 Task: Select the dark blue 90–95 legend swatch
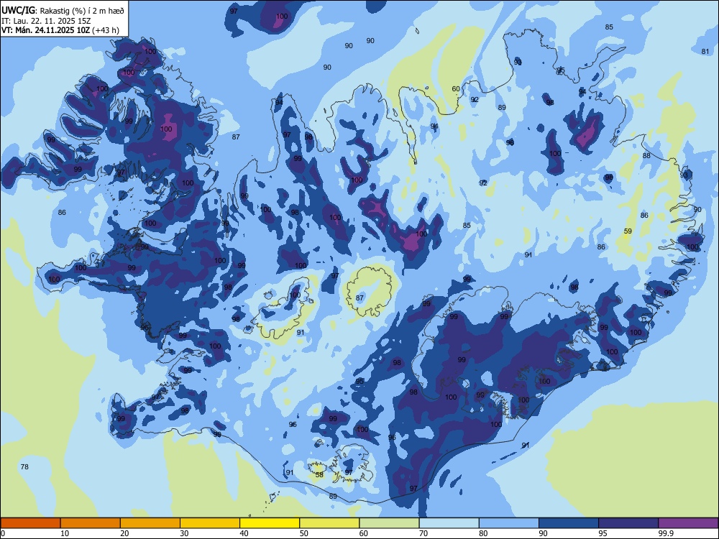point(569,523)
